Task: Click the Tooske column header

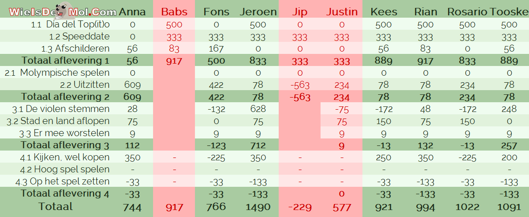Action: click(509, 12)
